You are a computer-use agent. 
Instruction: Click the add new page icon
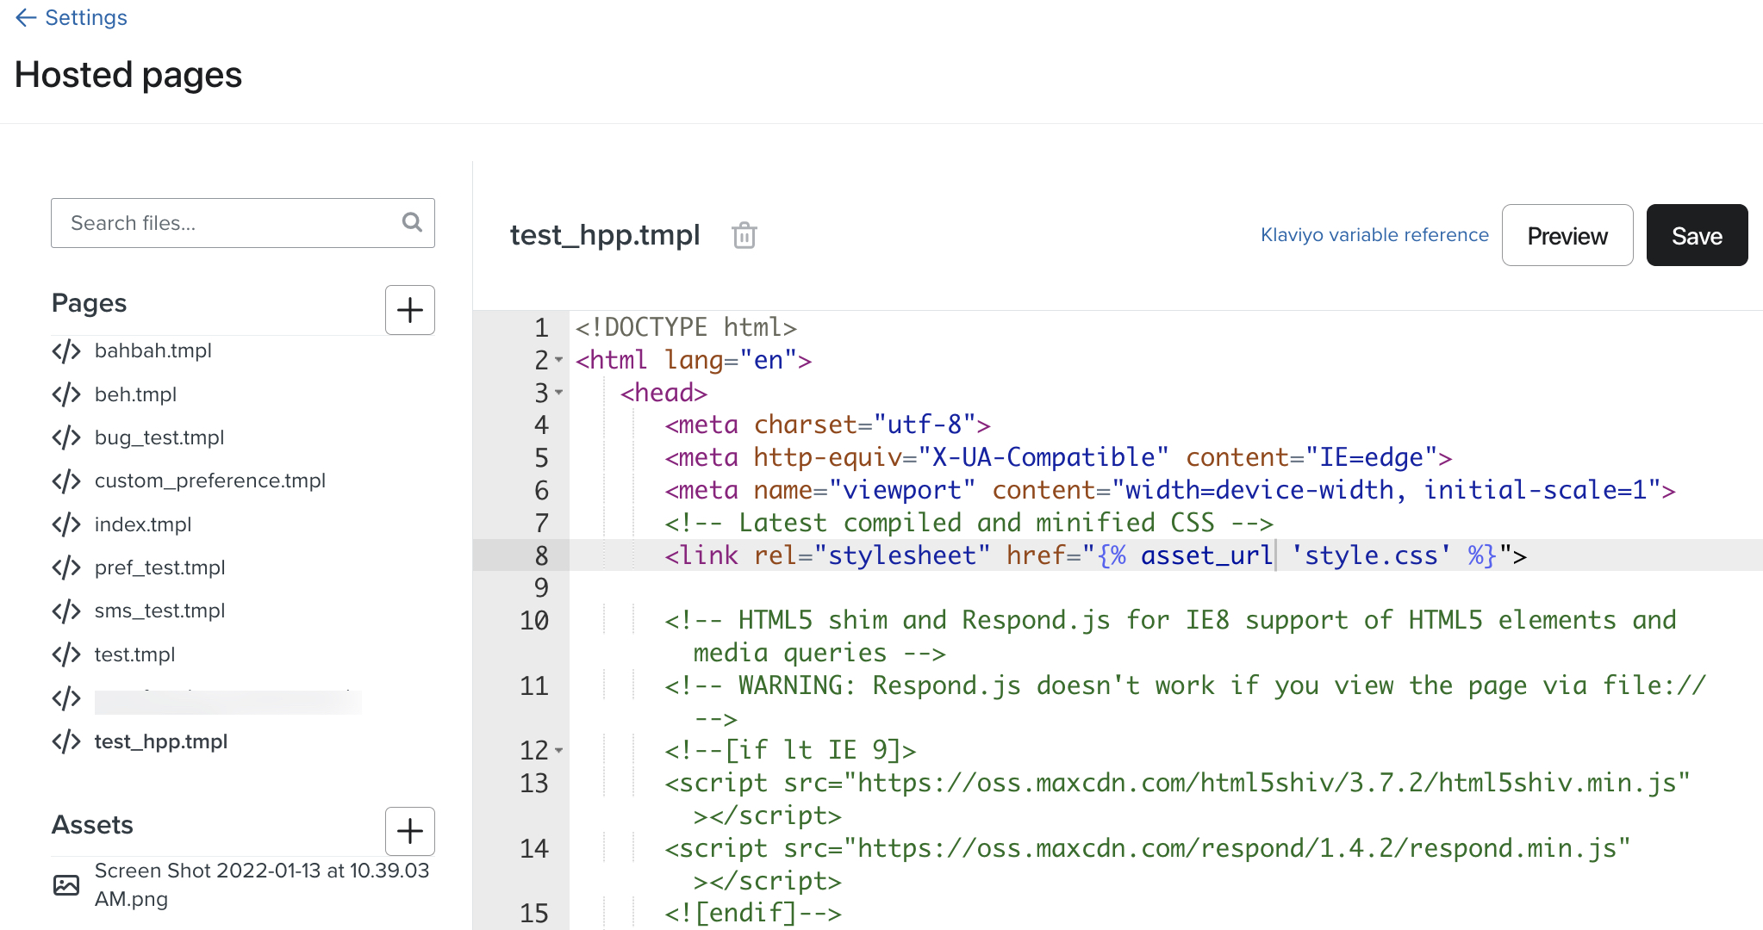click(409, 311)
